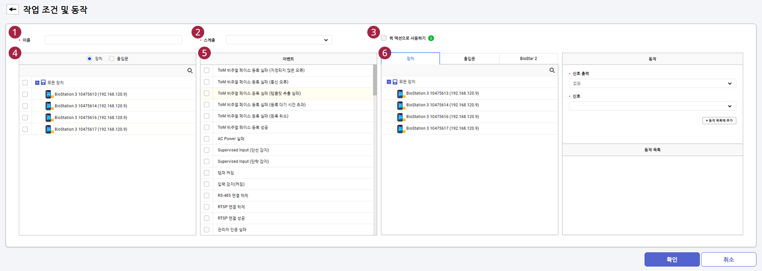Image resolution: width=762 pixels, height=271 pixels.
Task: Click the back arrow icon beside page title
Action: [13, 10]
